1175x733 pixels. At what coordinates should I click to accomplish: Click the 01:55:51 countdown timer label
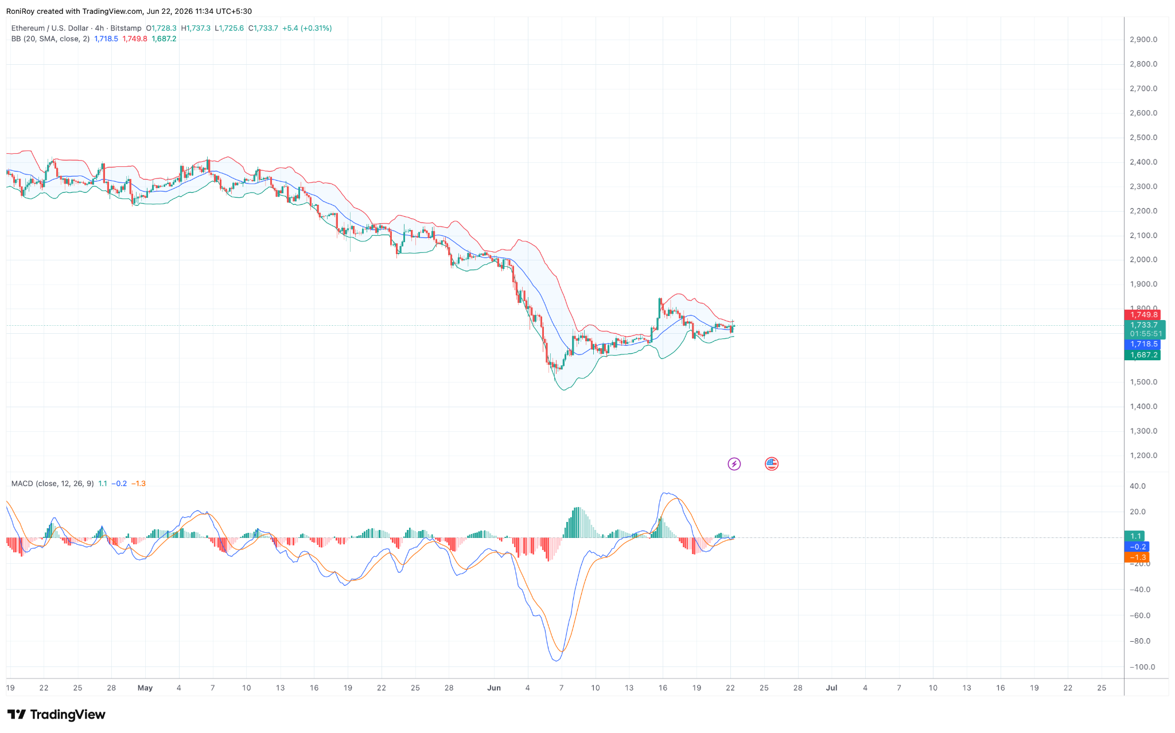pyautogui.click(x=1145, y=334)
